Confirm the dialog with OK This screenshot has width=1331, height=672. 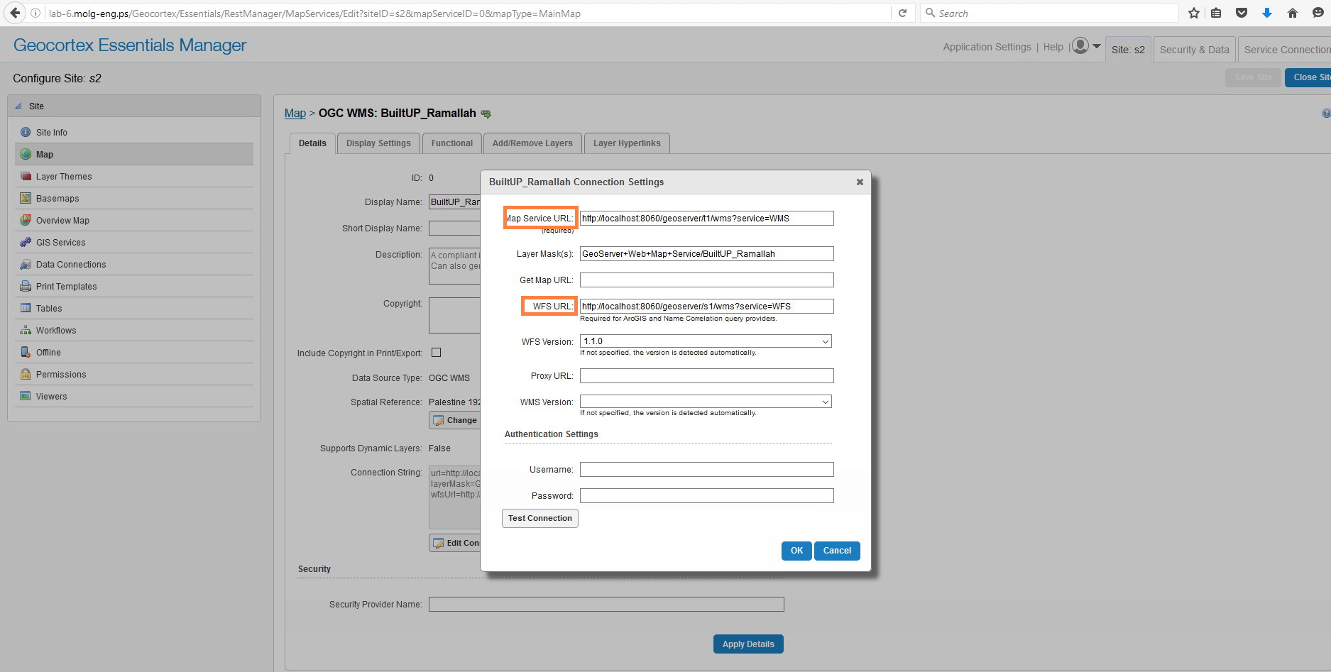(796, 551)
